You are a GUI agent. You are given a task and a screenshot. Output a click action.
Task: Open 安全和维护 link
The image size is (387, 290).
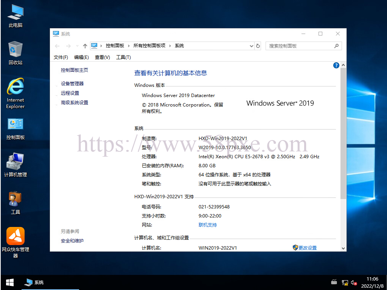coord(72,241)
